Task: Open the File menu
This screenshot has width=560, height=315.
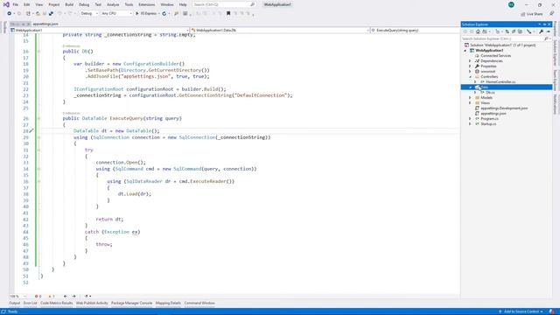Action: coord(16,4)
